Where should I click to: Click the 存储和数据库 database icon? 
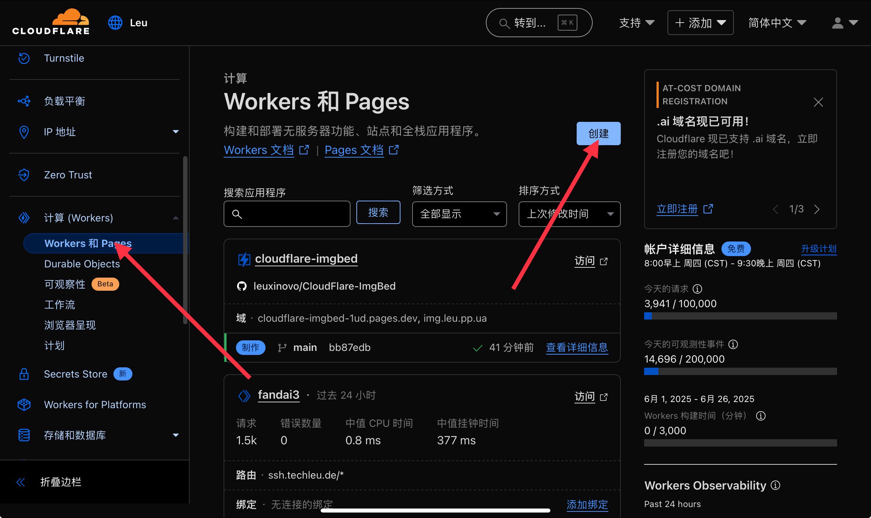tap(24, 435)
